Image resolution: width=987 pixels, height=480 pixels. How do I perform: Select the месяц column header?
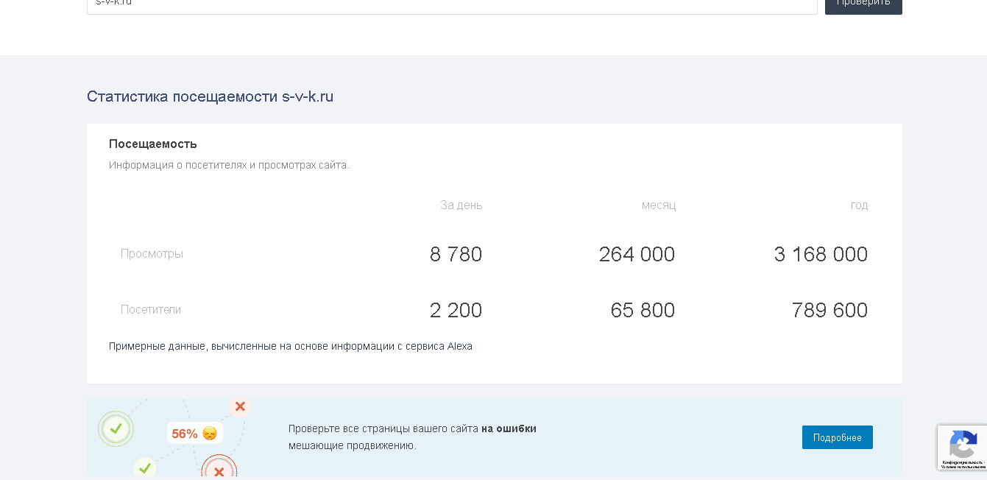click(x=658, y=205)
